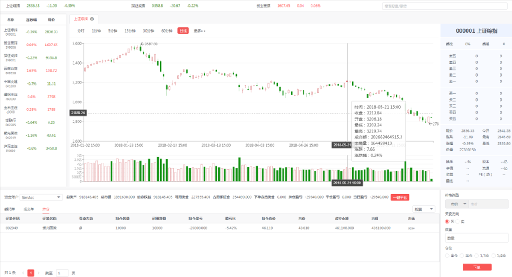The image size is (512, 277).
Task: Go to next page of positions
Action: (x=39, y=273)
